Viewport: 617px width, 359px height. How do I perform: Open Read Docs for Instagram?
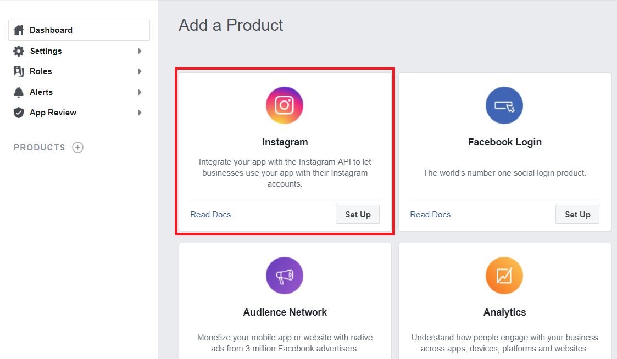[210, 214]
